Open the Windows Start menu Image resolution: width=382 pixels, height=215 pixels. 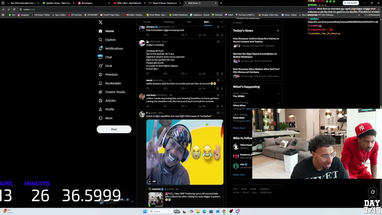click(x=145, y=211)
